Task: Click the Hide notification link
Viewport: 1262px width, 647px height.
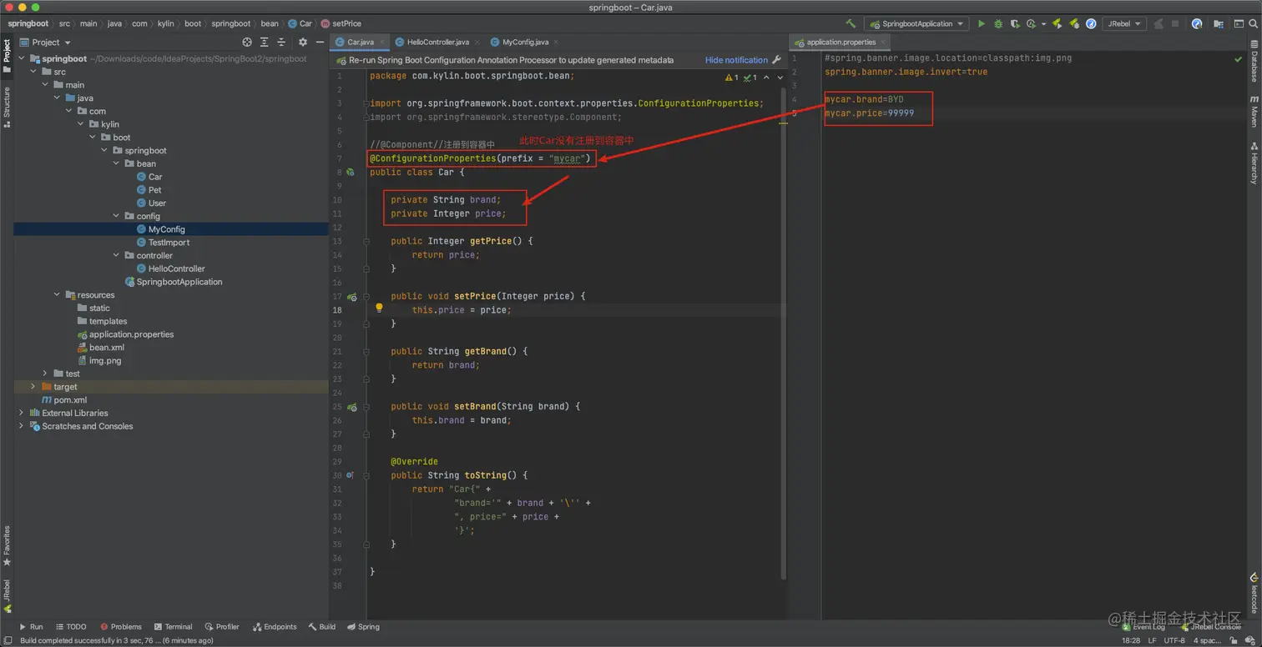Action: point(736,60)
